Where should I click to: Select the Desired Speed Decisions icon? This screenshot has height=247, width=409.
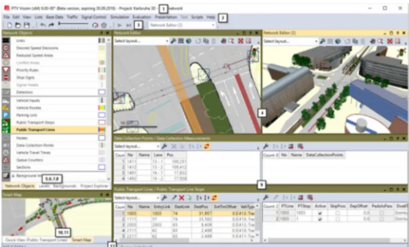pos(6,48)
